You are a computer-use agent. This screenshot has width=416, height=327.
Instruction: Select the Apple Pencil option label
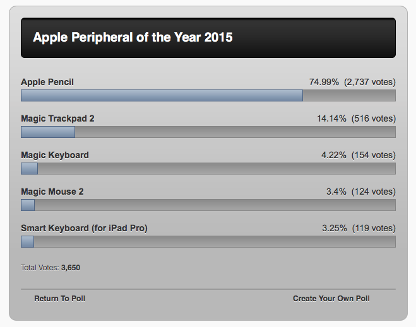(47, 82)
